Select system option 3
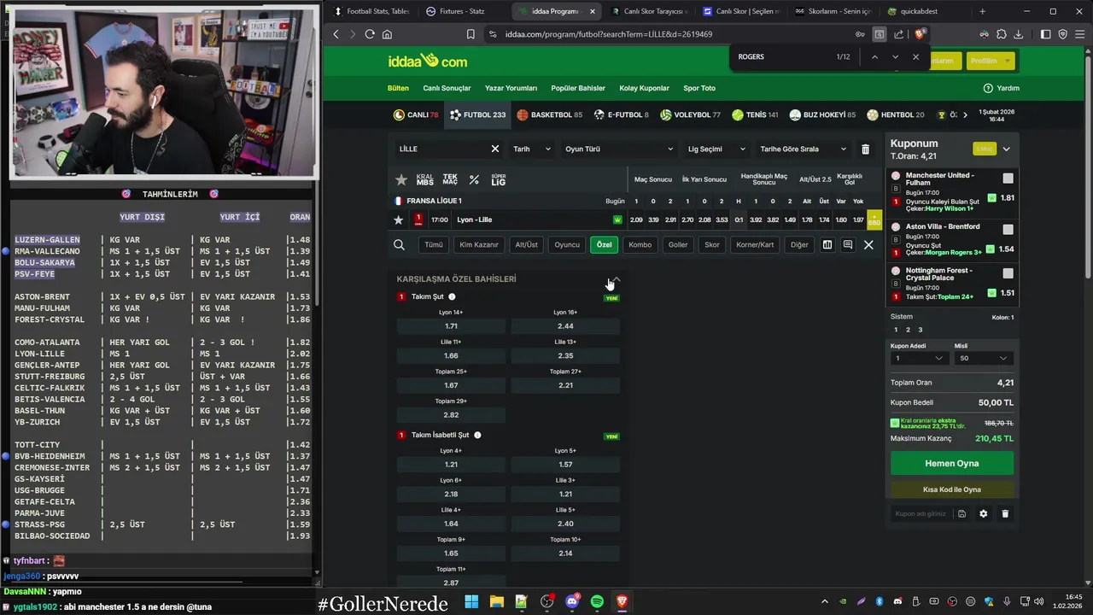Viewport: 1093px width, 615px height. 920,330
